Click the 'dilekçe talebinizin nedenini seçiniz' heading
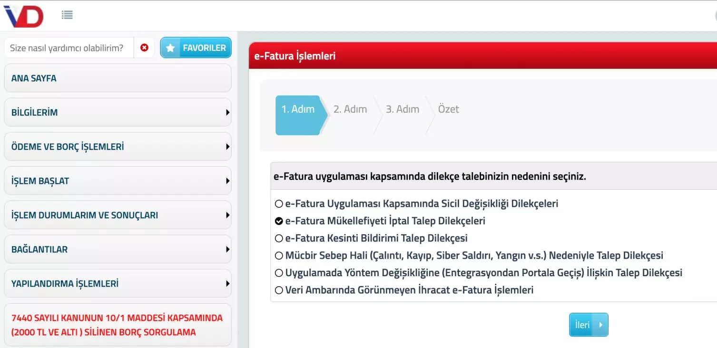 pos(430,177)
